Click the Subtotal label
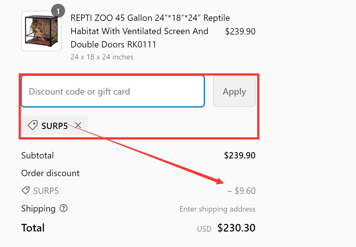 (37, 155)
